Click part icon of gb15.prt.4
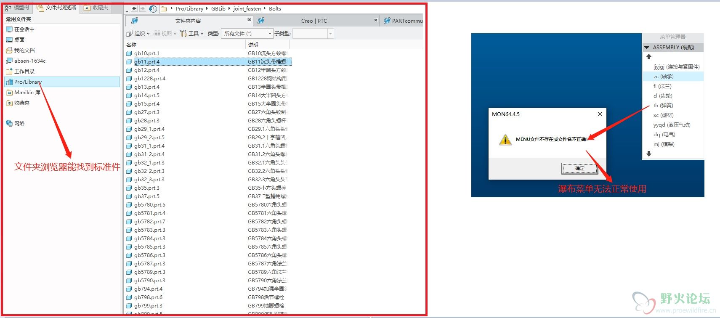Image resolution: width=720 pixels, height=318 pixels. [x=129, y=104]
